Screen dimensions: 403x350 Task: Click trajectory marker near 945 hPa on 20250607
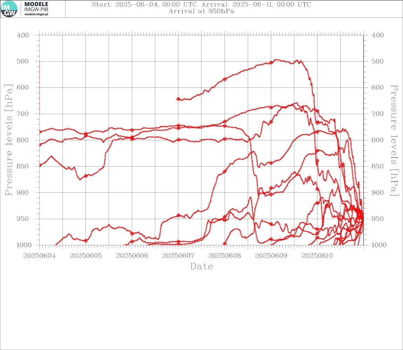[178, 216]
